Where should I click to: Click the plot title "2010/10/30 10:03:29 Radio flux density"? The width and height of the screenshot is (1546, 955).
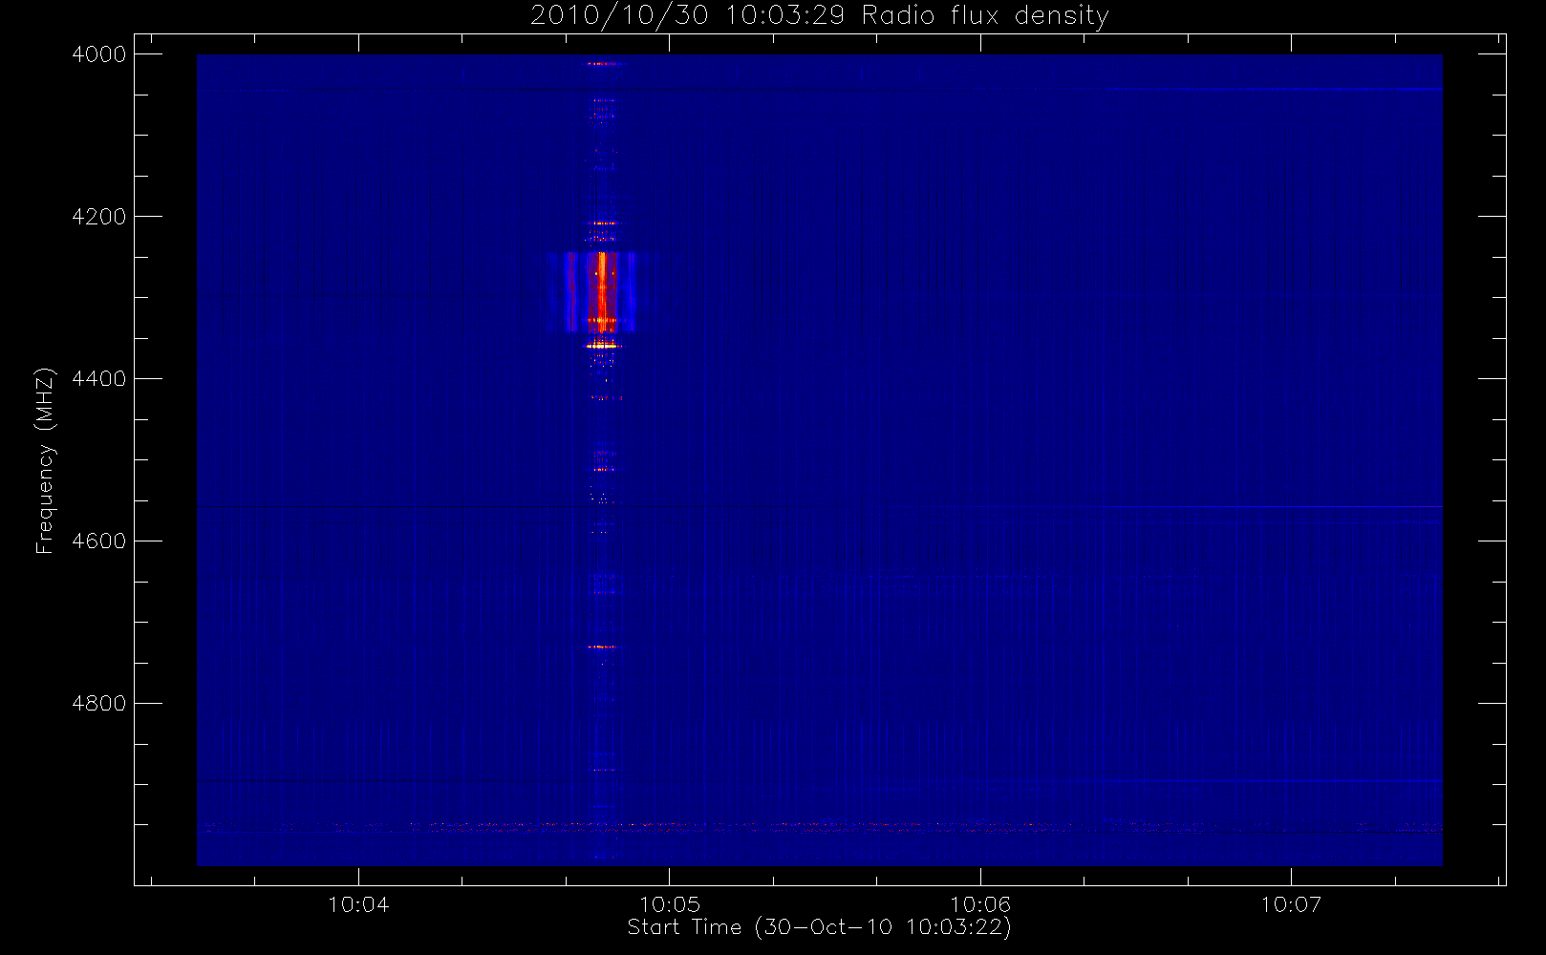819,16
